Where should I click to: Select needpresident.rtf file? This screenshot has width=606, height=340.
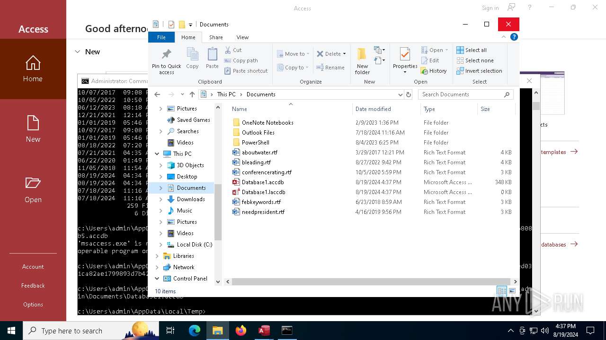coord(263,212)
